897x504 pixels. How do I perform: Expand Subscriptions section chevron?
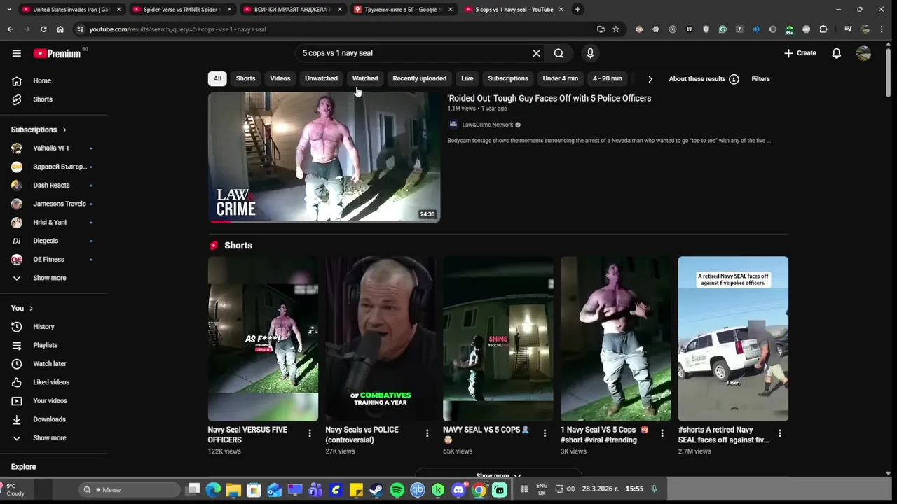pyautogui.click(x=64, y=129)
